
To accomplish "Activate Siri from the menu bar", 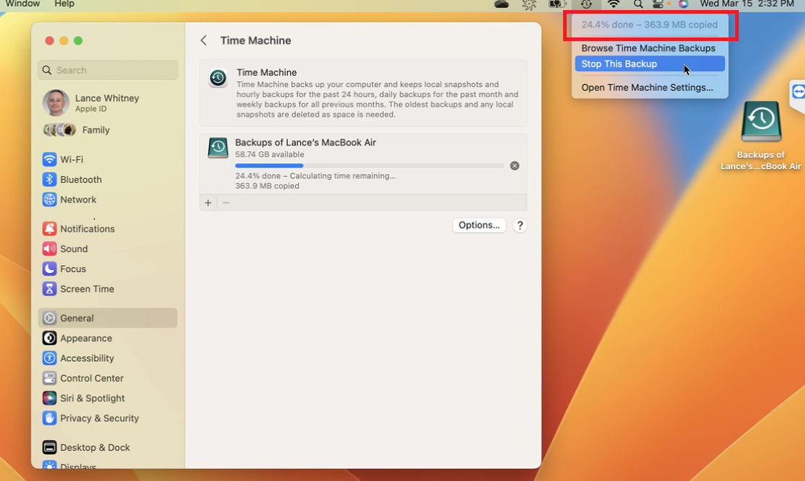I will [x=682, y=5].
